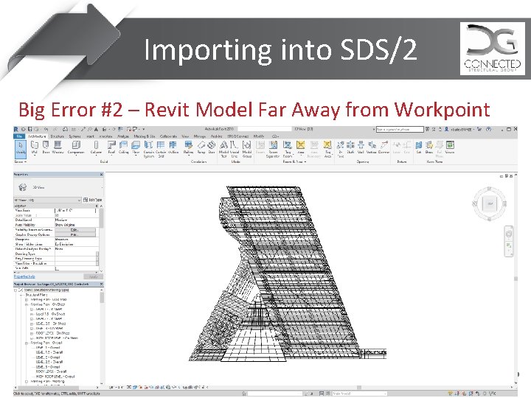Click the Set work plane tool
Screen dimensions: 531x398
419,148
